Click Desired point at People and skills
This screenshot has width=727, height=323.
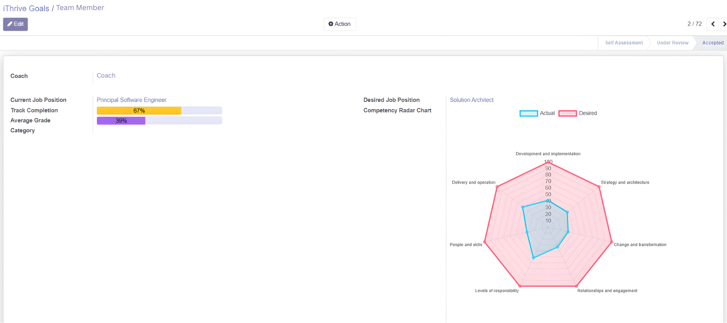click(x=485, y=242)
